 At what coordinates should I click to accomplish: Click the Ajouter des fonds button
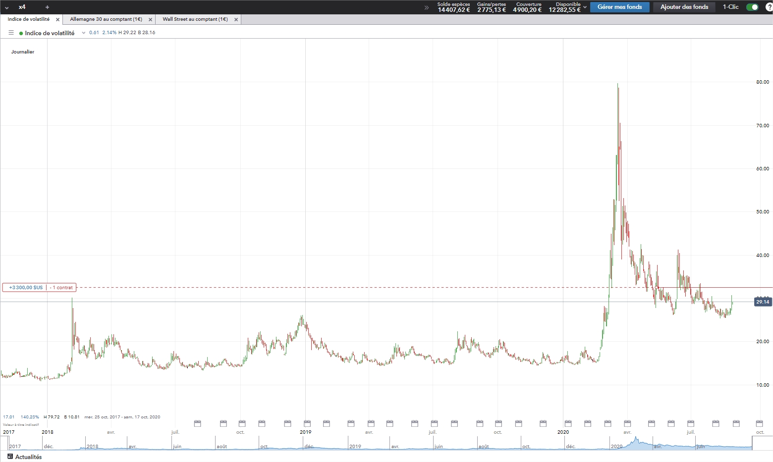(x=684, y=7)
